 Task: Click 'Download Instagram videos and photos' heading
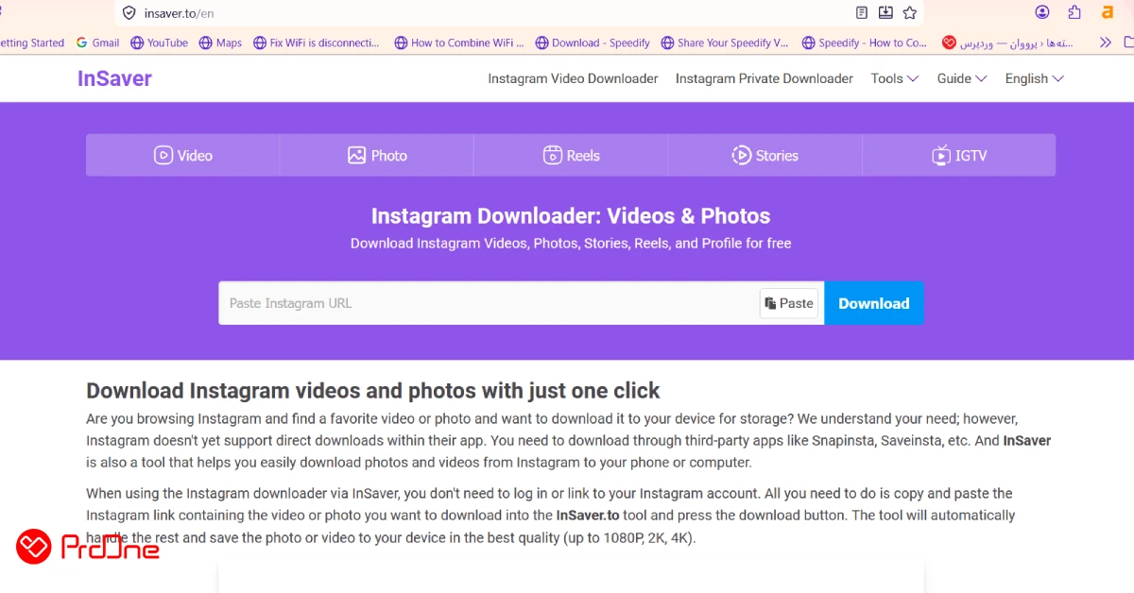[x=373, y=391]
